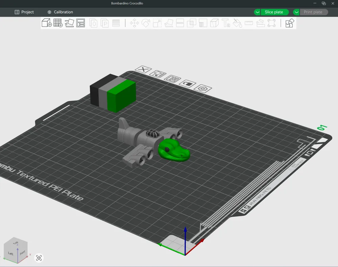Select the Support painting tool
The image size is (338, 267).
(203, 23)
